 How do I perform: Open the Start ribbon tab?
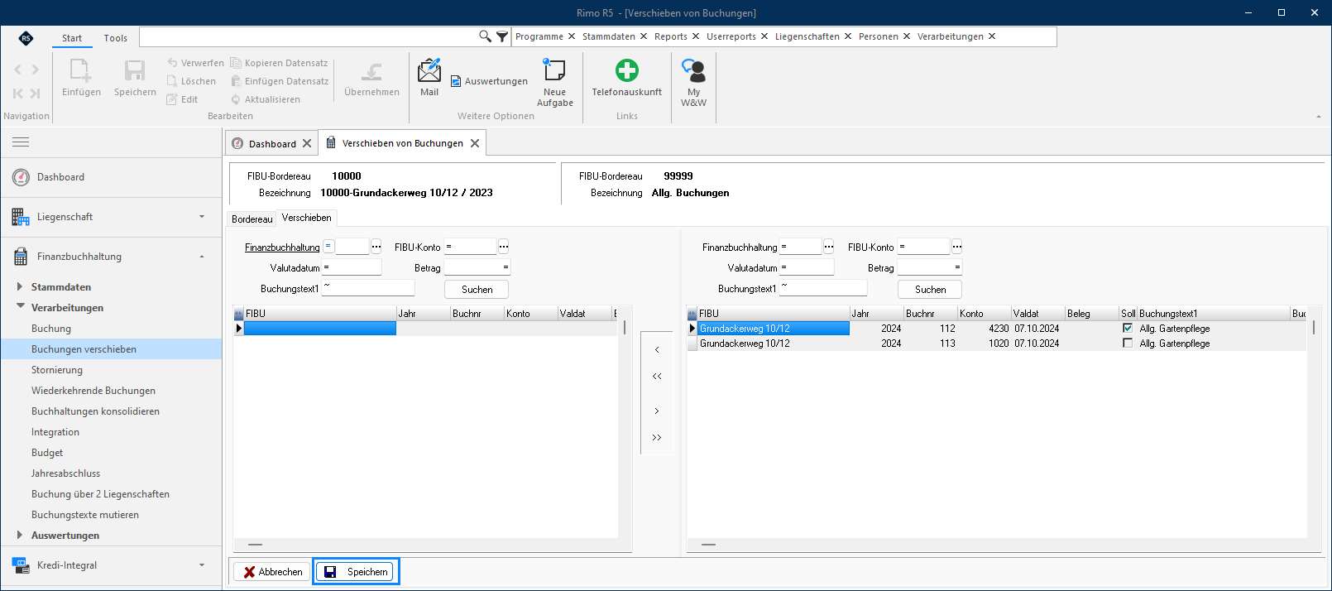(x=72, y=38)
